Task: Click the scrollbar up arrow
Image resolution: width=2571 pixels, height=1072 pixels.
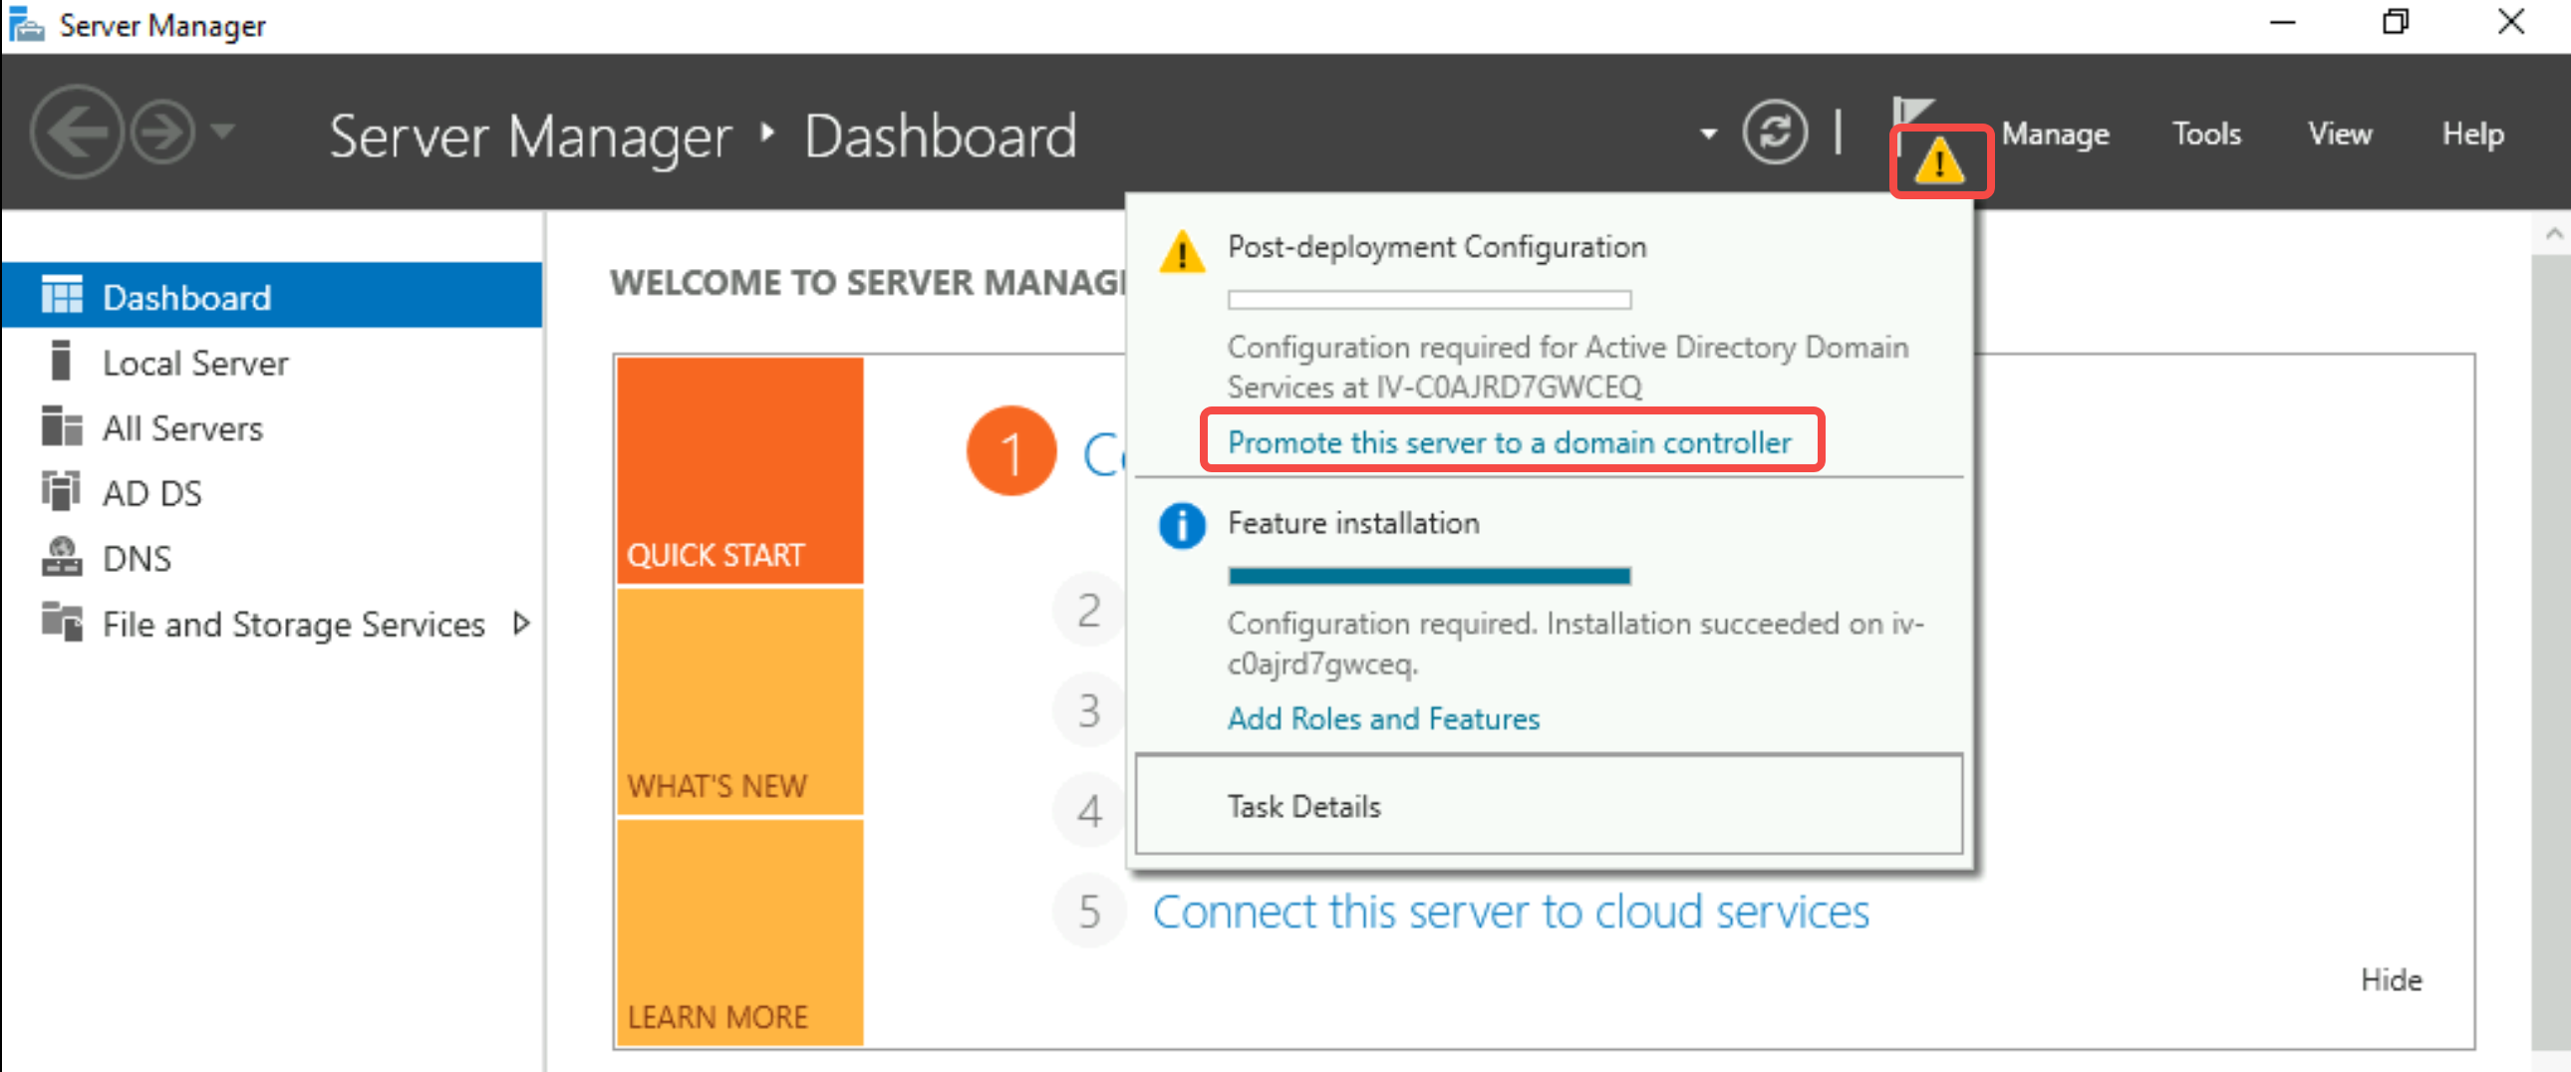Action: (x=2553, y=233)
